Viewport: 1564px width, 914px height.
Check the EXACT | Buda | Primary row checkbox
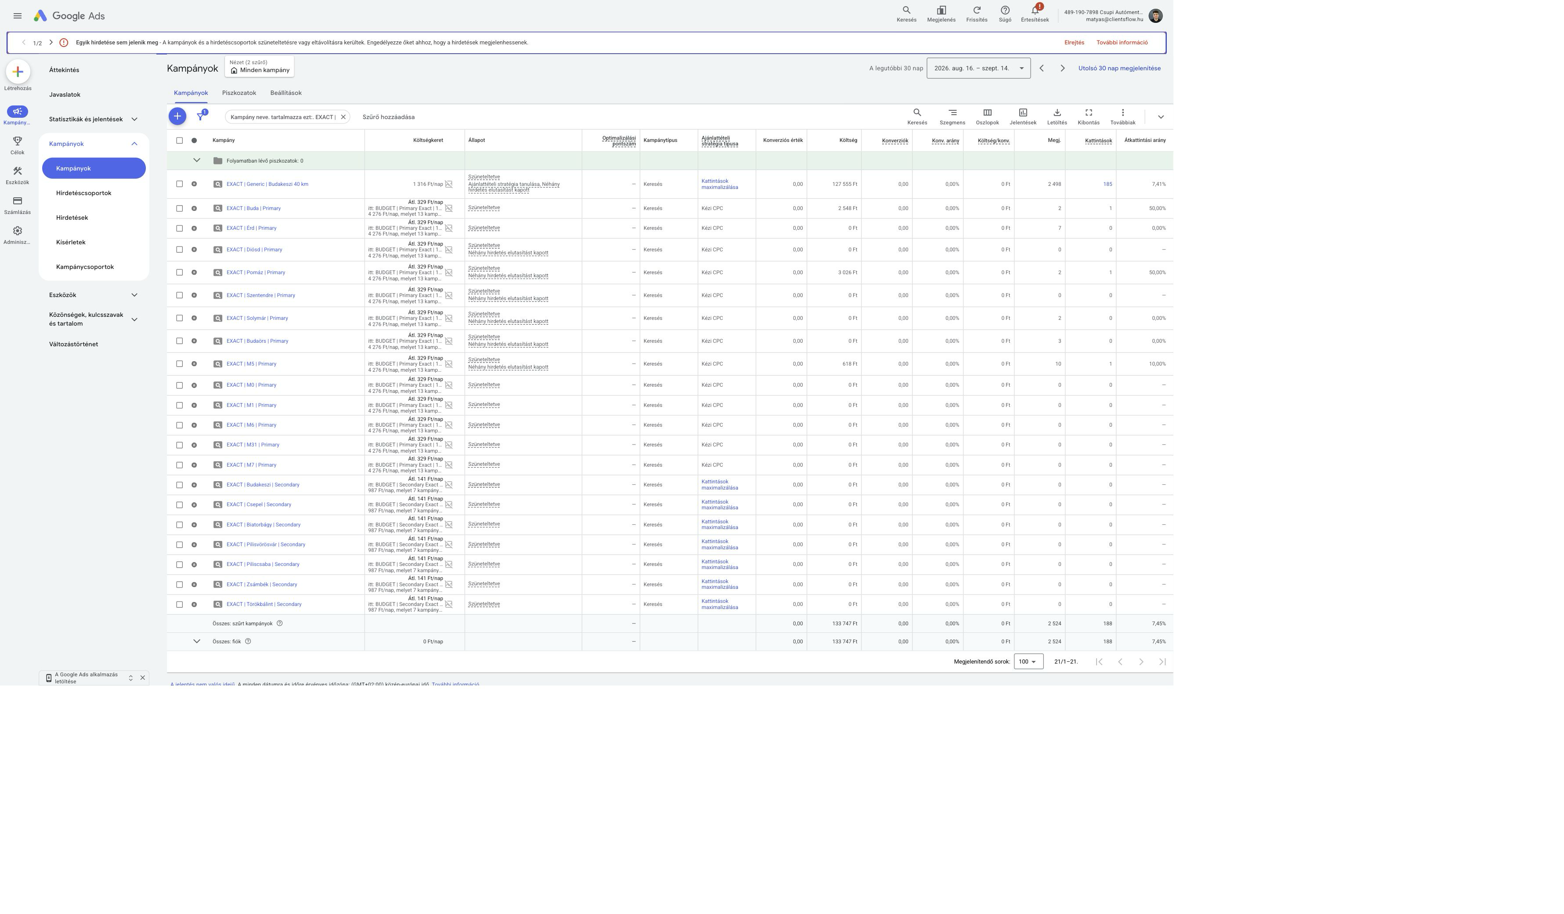(179, 209)
